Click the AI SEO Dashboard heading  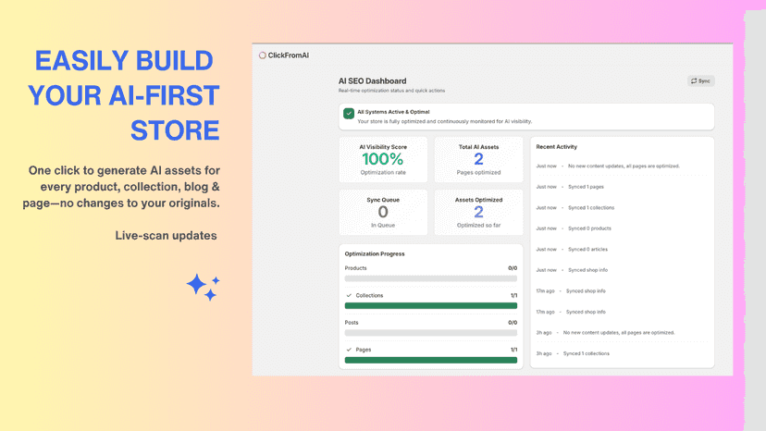pos(372,81)
